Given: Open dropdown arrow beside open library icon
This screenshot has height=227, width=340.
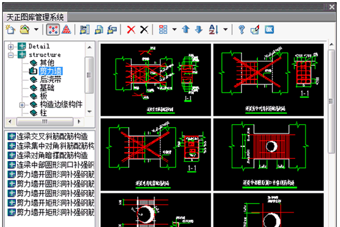Looking at the screenshot, I should [x=36, y=30].
